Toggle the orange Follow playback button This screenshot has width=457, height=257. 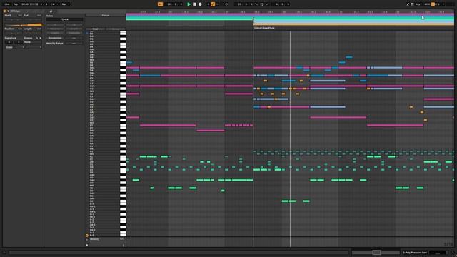coord(160,4)
